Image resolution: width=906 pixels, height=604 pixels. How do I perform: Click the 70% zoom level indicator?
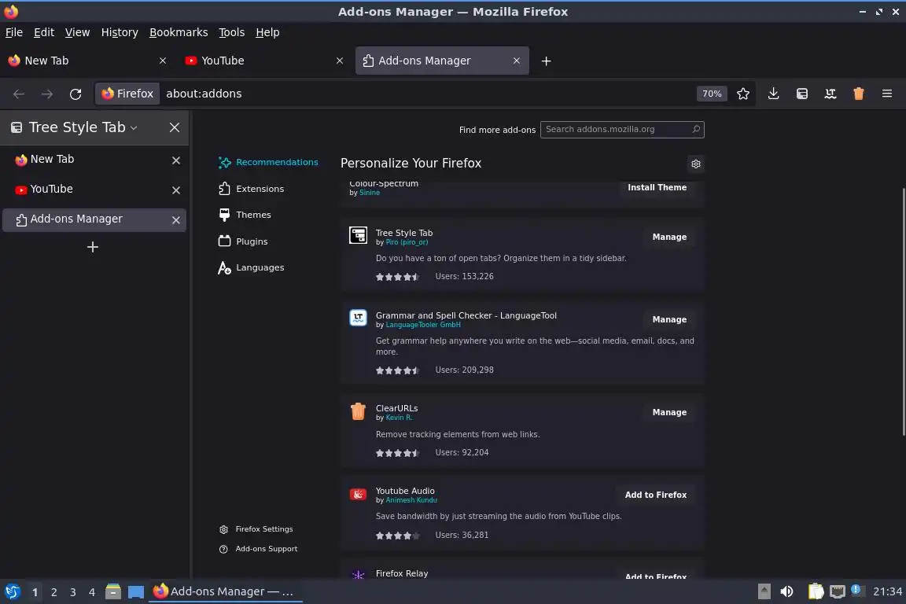712,94
